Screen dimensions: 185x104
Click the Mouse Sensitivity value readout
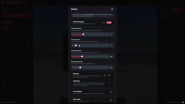(x=111, y=34)
